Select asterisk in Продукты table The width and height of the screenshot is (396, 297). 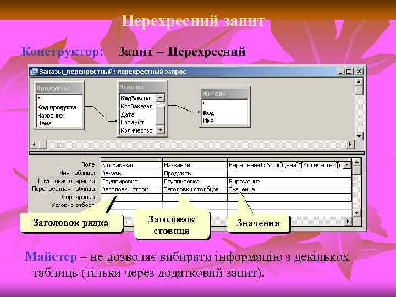pos(39,99)
